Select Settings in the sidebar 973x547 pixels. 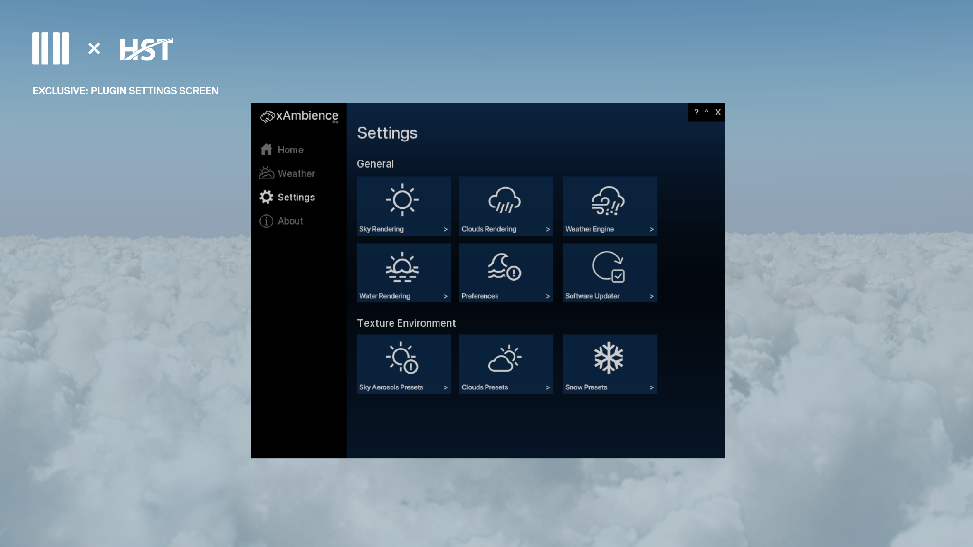296,198
